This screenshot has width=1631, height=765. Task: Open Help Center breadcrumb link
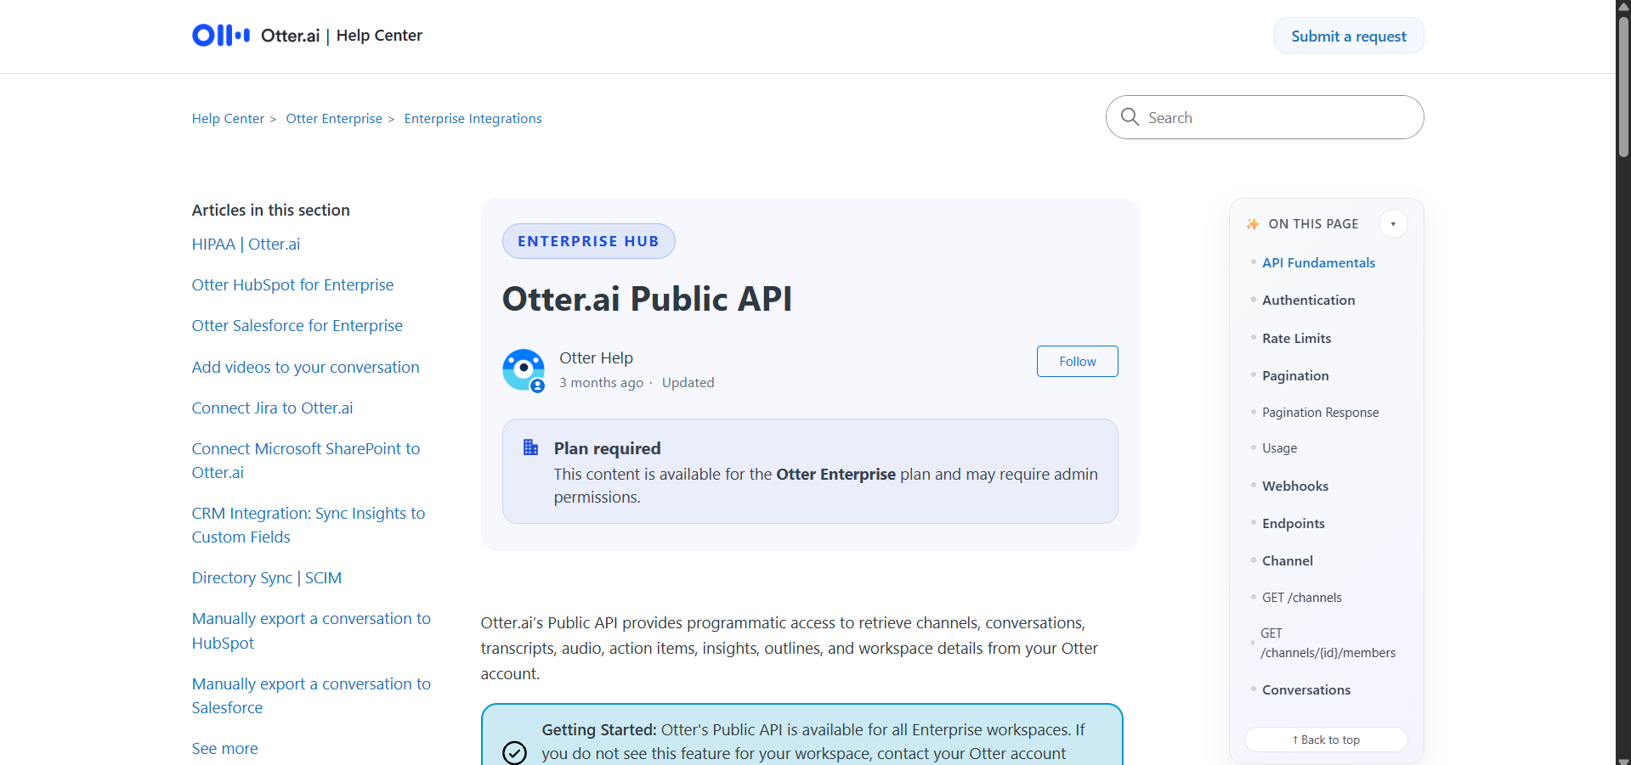pos(228,119)
